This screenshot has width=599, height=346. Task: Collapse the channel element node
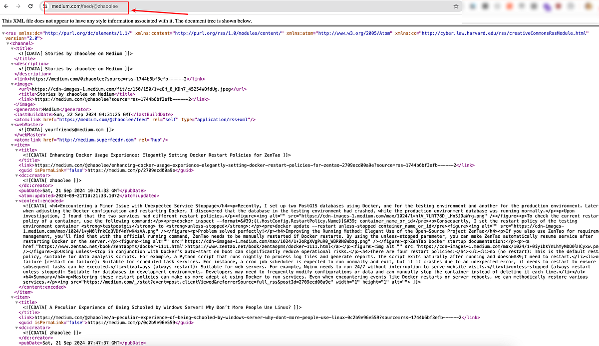click(x=7, y=43)
